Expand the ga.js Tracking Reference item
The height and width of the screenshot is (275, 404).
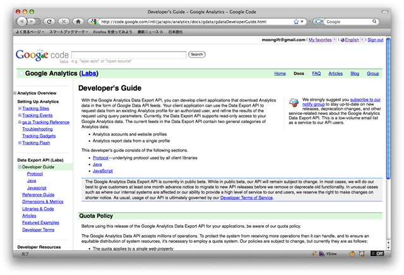[x=20, y=122]
